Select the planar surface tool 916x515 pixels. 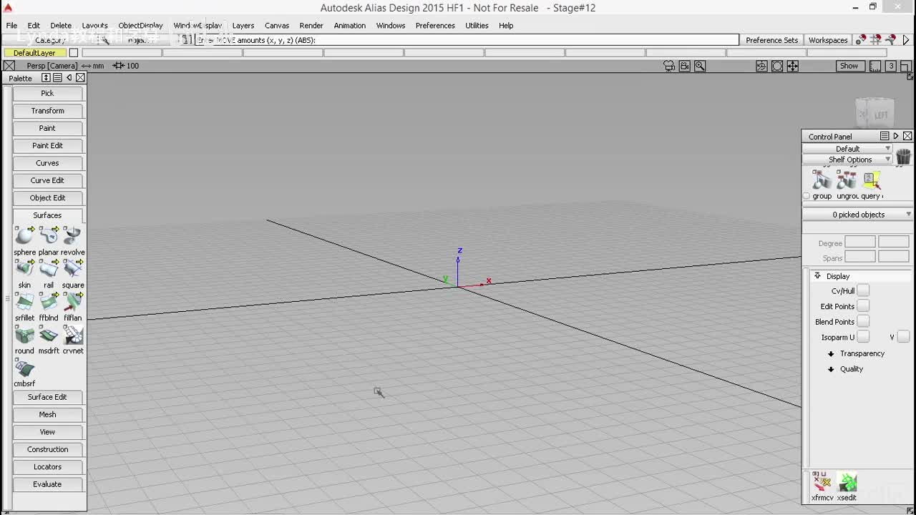pyautogui.click(x=49, y=235)
